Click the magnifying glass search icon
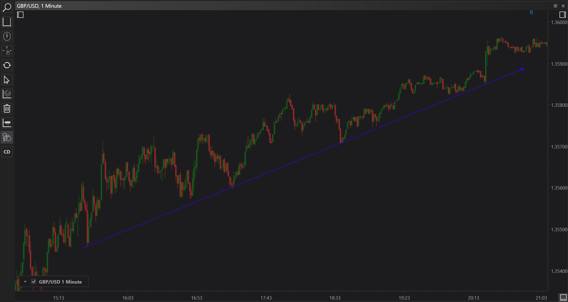 (7, 7)
